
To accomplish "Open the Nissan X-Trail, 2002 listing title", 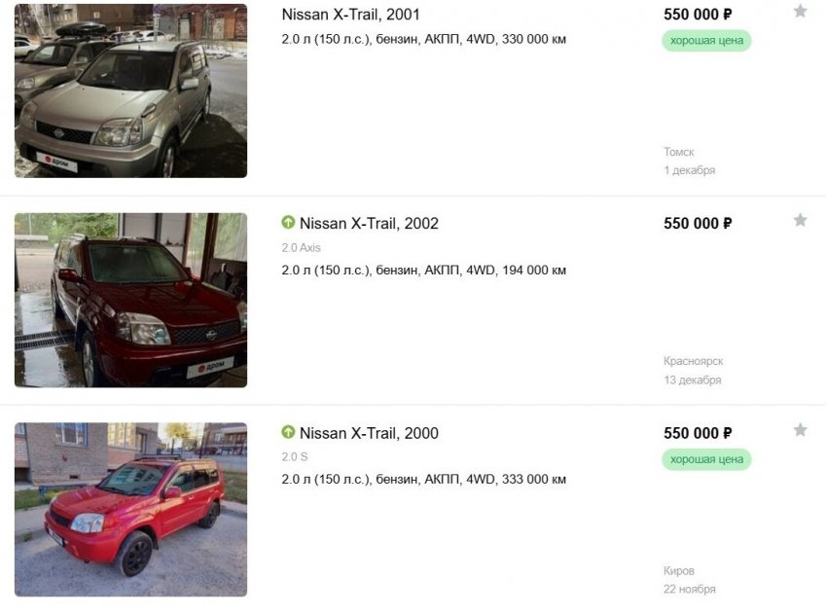I will [x=369, y=224].
